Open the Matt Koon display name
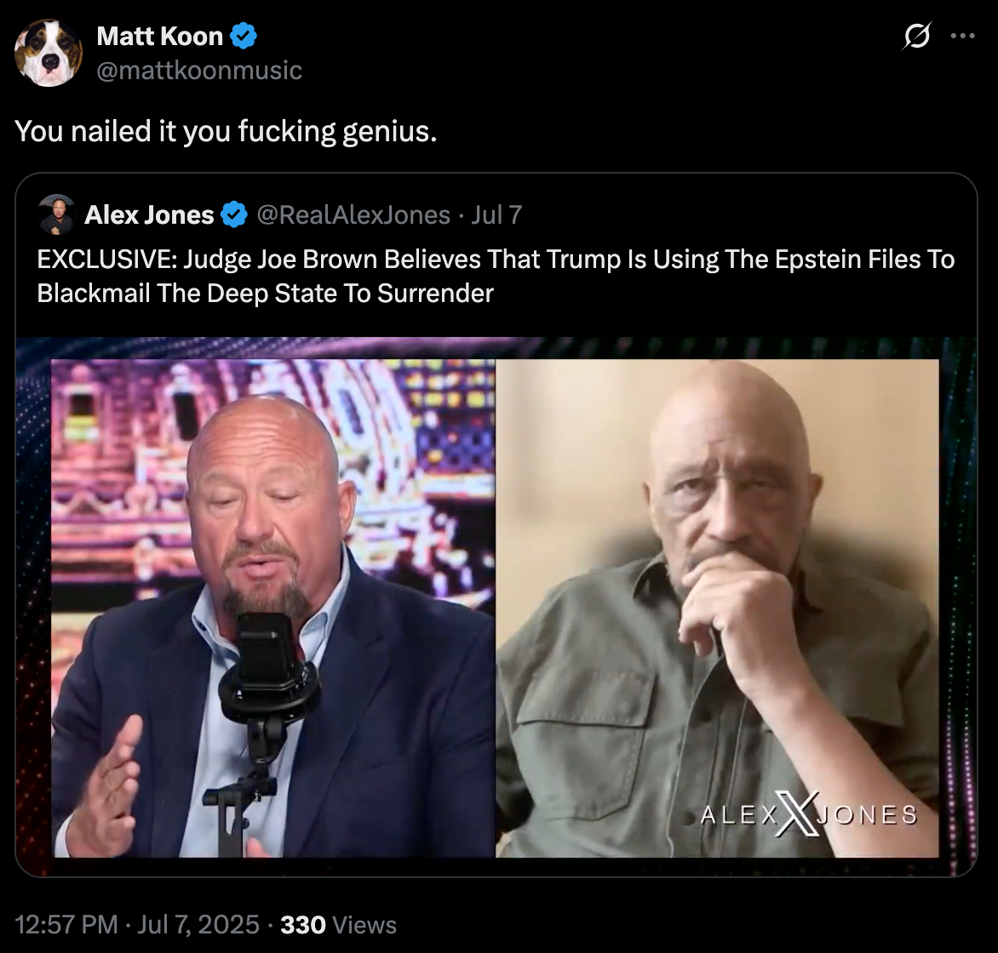 click(160, 37)
